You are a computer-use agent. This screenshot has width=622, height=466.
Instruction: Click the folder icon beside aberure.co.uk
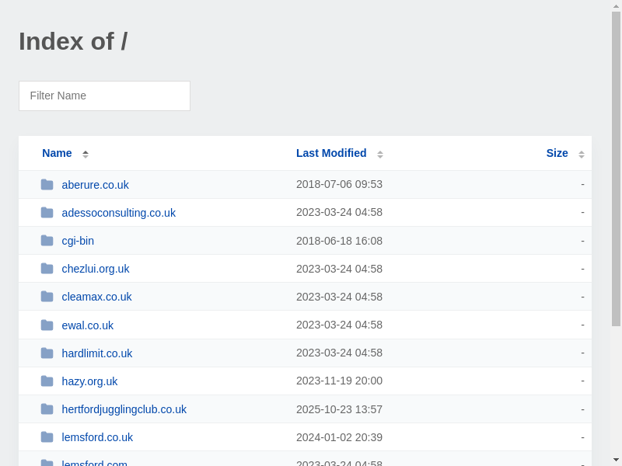pyautogui.click(x=47, y=185)
